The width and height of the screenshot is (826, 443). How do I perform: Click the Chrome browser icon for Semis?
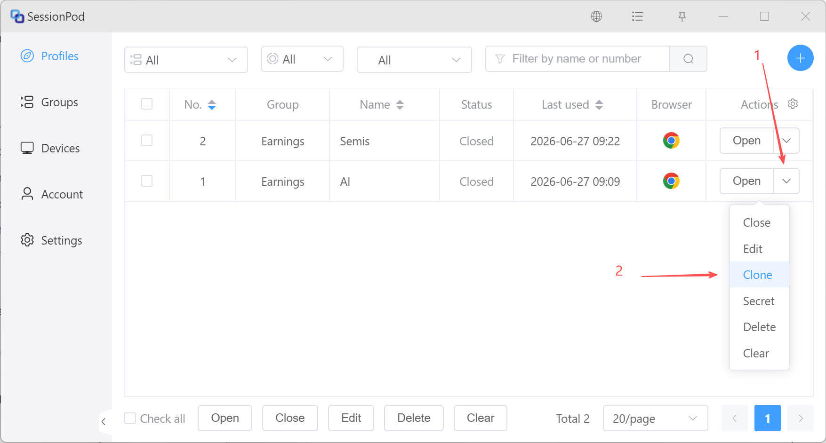(671, 141)
